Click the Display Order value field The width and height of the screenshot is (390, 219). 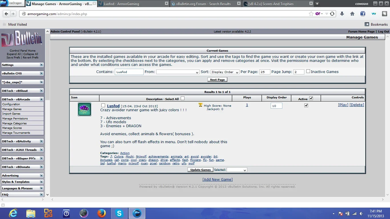(x=276, y=106)
